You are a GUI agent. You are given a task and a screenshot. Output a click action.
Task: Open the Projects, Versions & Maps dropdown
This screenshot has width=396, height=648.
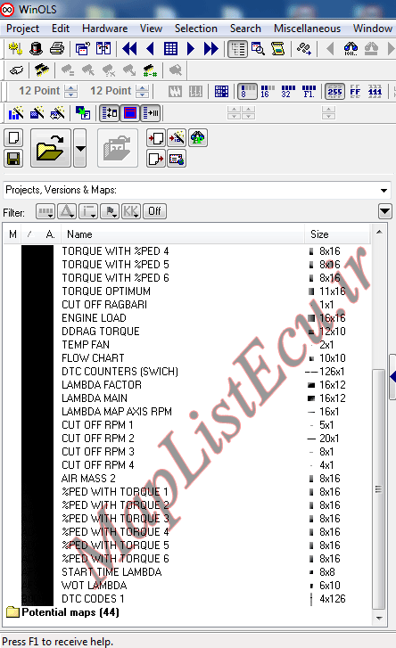(x=384, y=191)
